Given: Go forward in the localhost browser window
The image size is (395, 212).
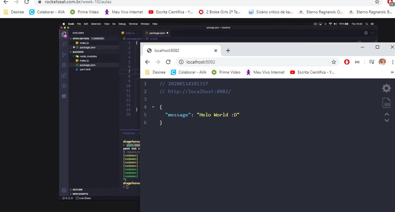Looking at the screenshot, I should coord(158,62).
